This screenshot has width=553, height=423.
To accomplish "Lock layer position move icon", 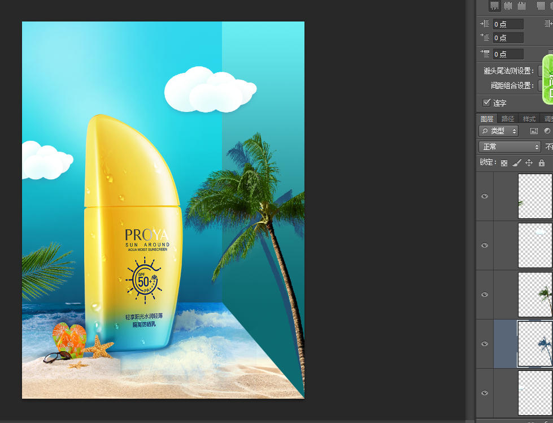I will point(529,163).
